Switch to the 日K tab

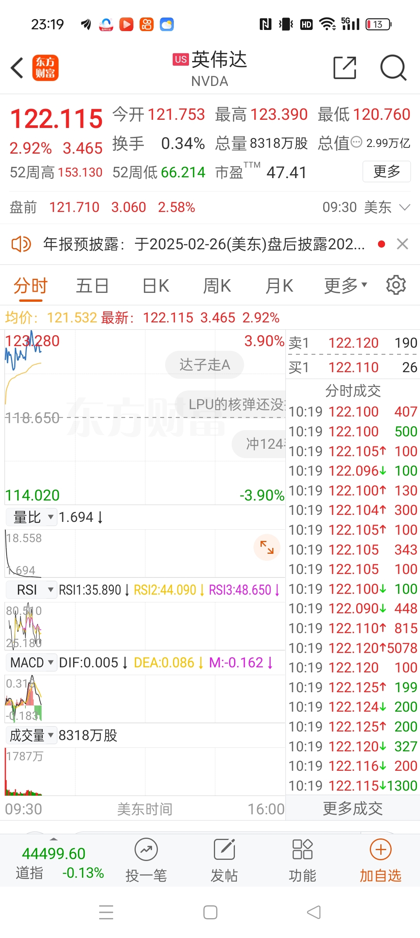[156, 285]
